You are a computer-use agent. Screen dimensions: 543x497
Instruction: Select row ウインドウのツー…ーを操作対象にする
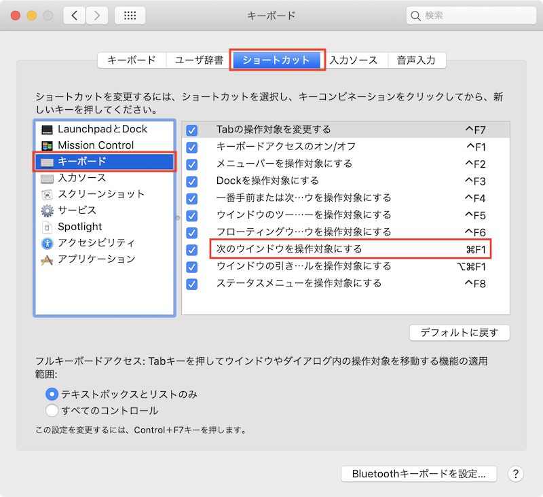pyautogui.click(x=345, y=215)
